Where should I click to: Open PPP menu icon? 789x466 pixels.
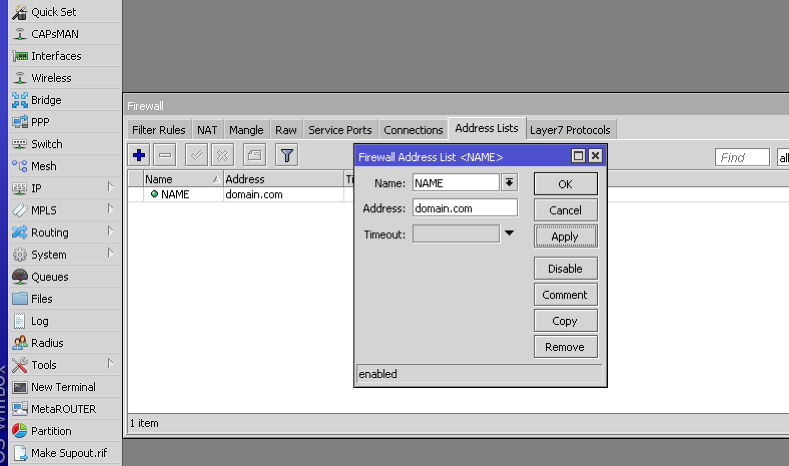pyautogui.click(x=20, y=122)
